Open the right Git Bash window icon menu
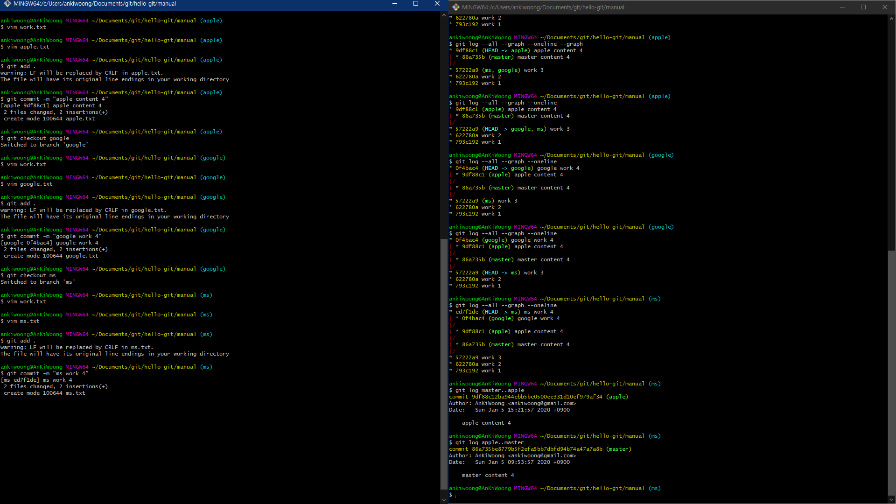This screenshot has height=504, width=896. [455, 7]
